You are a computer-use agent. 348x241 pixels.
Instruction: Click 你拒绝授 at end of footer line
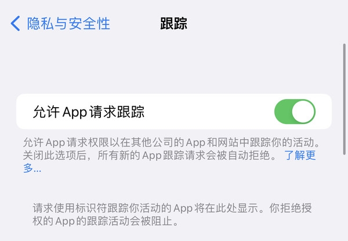click(291, 208)
